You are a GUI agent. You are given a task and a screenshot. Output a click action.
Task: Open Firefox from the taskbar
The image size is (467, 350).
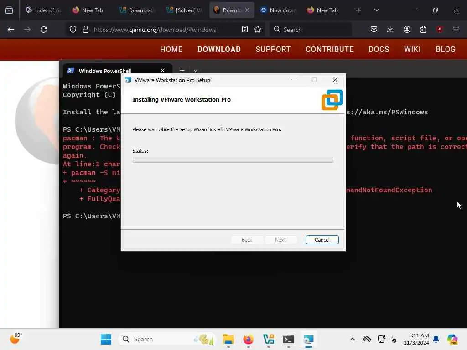(249, 339)
